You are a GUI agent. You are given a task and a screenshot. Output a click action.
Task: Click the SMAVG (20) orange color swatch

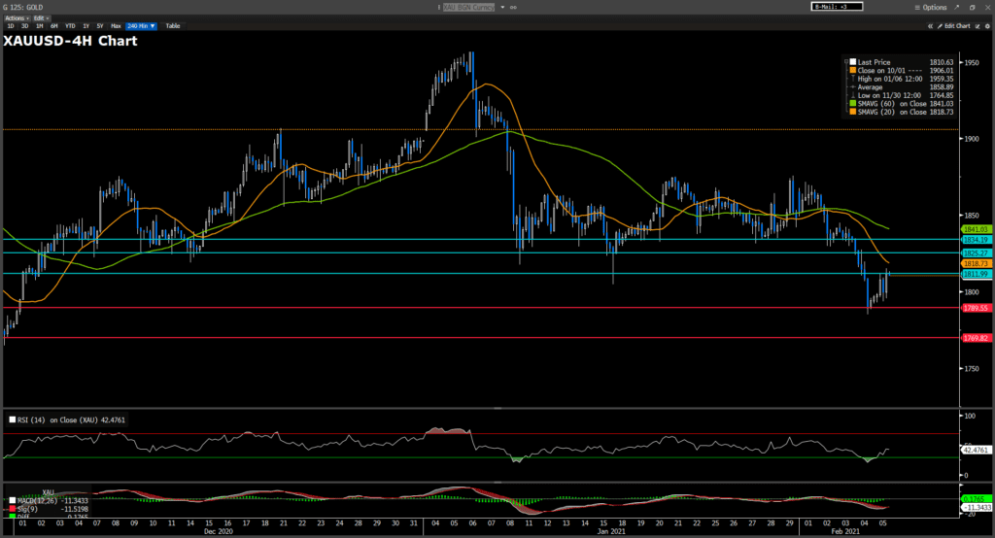coord(853,112)
